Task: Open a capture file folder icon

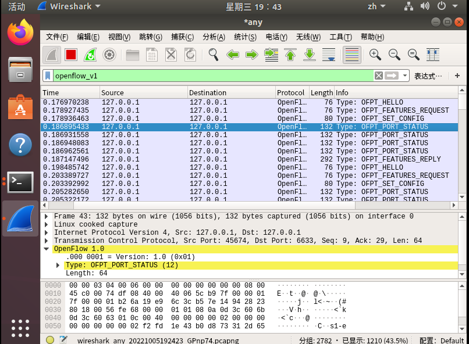Action: [x=133, y=55]
